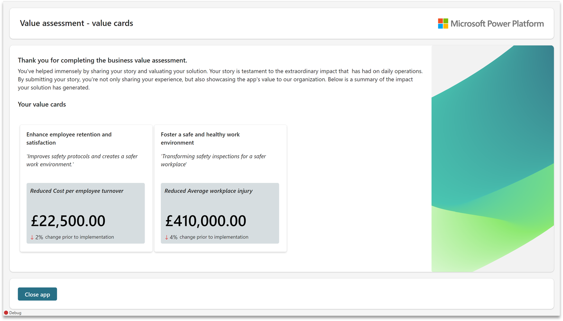Viewport: 563px width, 321px height.
Task: Click the red Debug status dot
Action: coord(6,312)
